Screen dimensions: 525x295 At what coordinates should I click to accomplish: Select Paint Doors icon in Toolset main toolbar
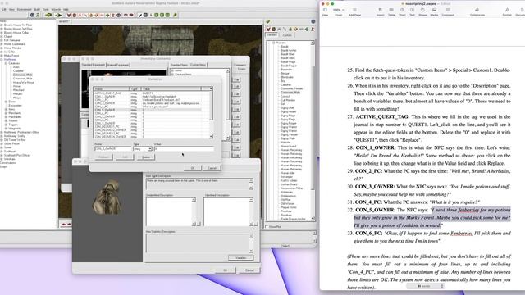coord(75,15)
